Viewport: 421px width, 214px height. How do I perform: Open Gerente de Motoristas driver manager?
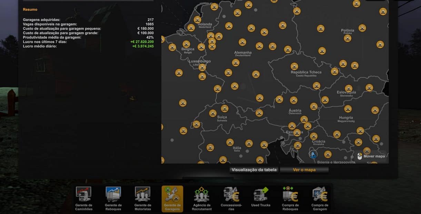pyautogui.click(x=142, y=199)
